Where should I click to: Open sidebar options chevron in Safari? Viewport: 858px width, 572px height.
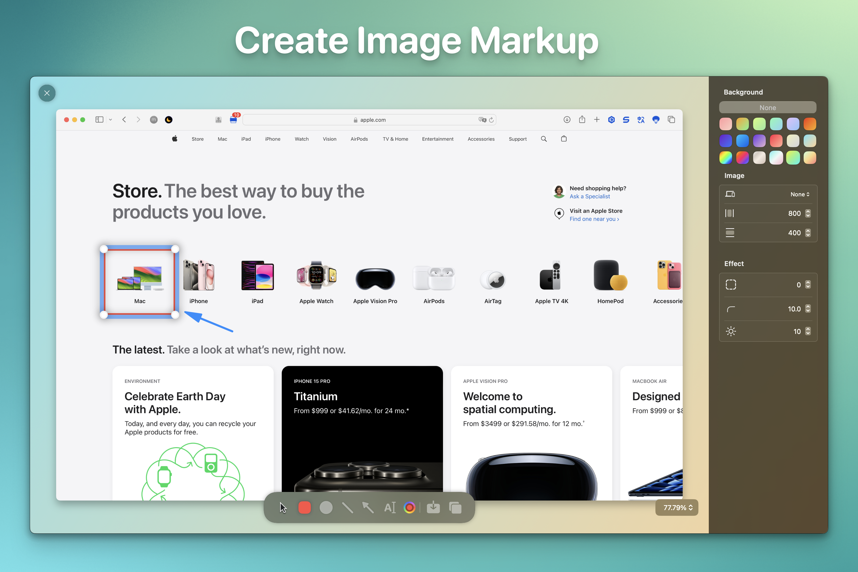[111, 120]
